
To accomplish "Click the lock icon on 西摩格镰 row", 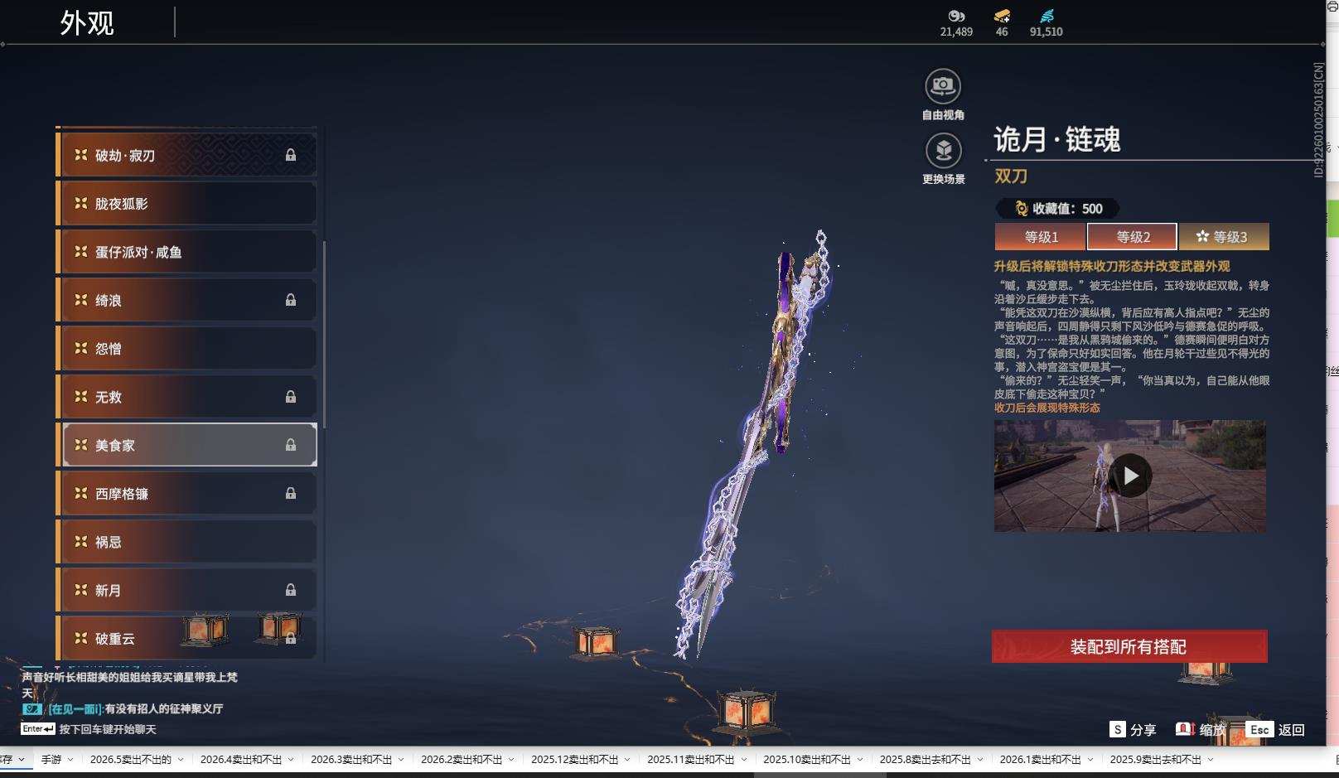I will pyautogui.click(x=291, y=493).
